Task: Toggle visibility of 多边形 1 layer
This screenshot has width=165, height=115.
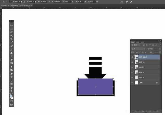Action: tap(132, 67)
